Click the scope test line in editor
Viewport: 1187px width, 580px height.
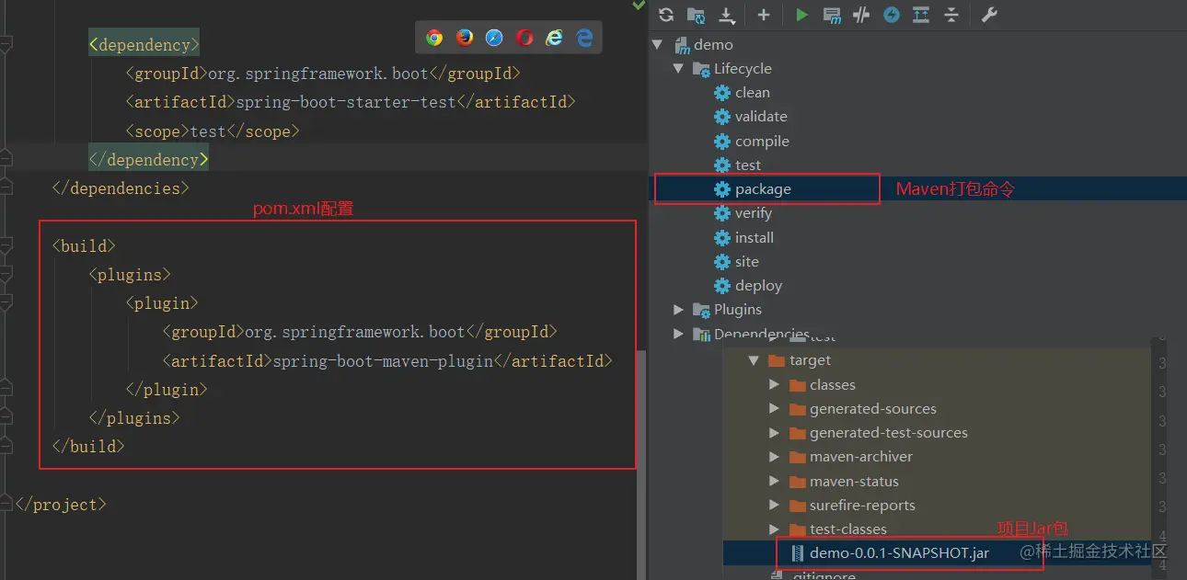pos(213,131)
